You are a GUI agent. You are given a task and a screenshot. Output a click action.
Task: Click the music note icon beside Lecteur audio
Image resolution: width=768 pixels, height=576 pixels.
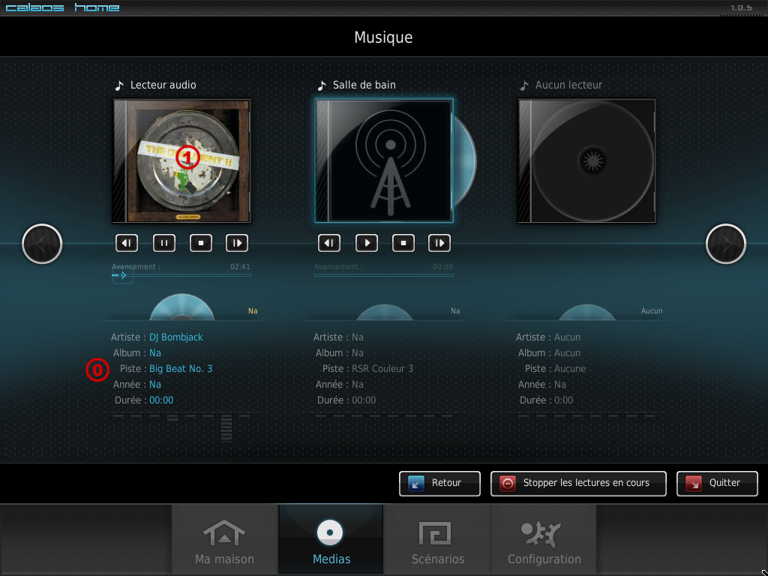pos(119,85)
